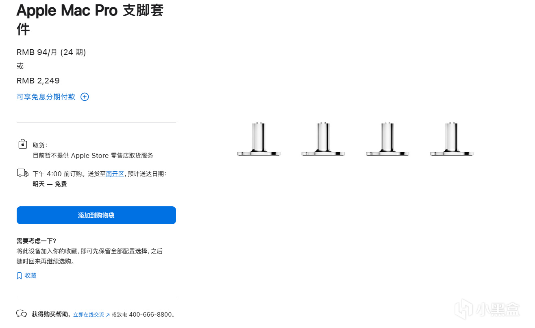Click the chat bubbles help icon

click(x=22, y=314)
